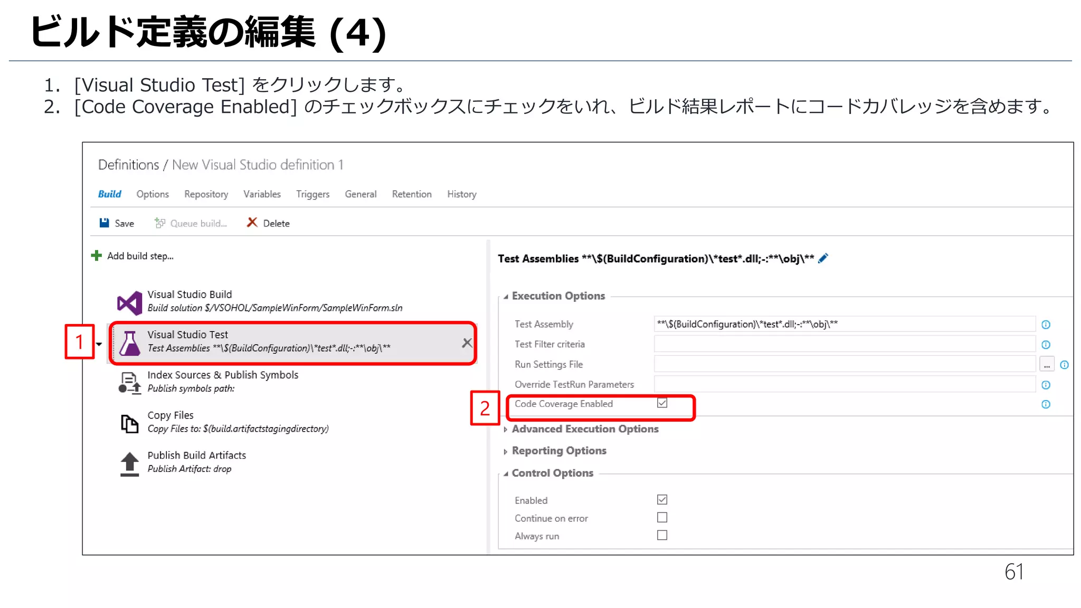Click the green plus Add build step icon

coord(96,256)
